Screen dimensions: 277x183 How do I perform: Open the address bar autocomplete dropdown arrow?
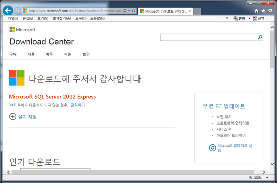pyautogui.click(x=129, y=11)
